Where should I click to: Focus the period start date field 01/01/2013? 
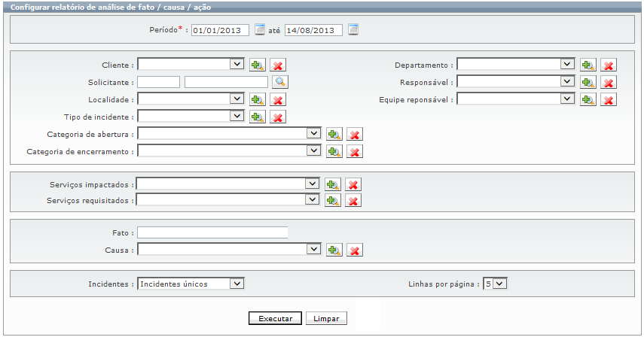click(x=220, y=30)
